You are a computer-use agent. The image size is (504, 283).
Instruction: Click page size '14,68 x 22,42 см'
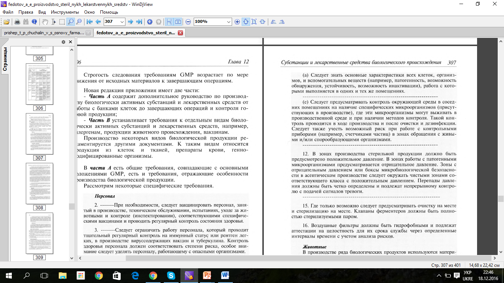tap(484, 265)
